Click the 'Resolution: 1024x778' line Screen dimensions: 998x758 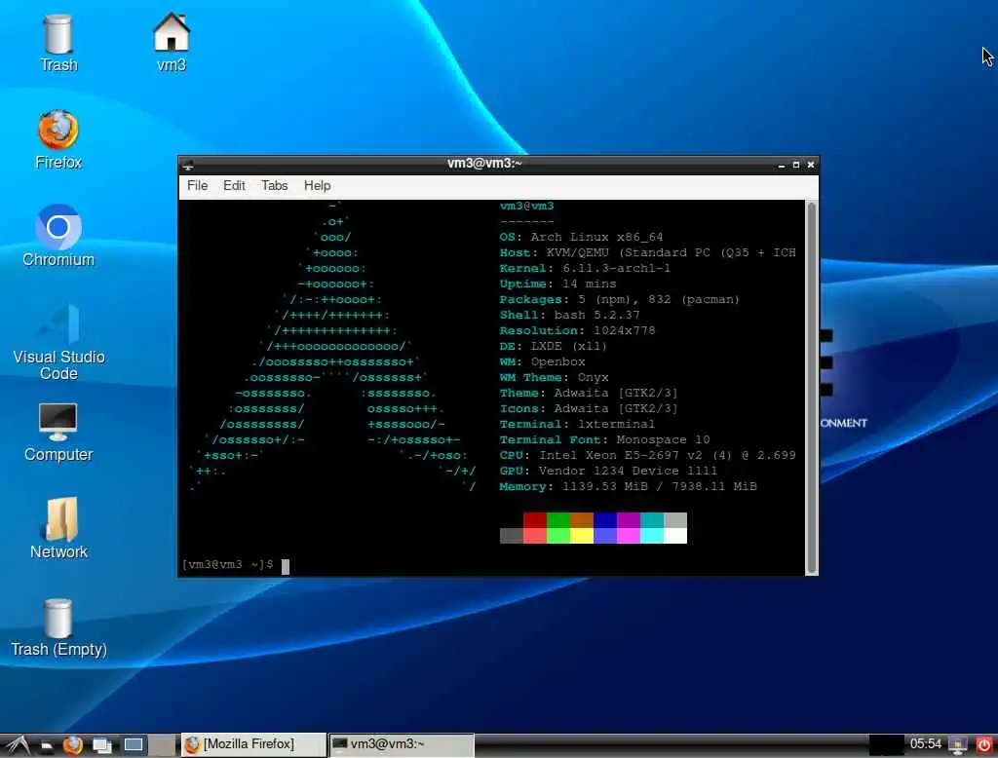[x=577, y=330]
